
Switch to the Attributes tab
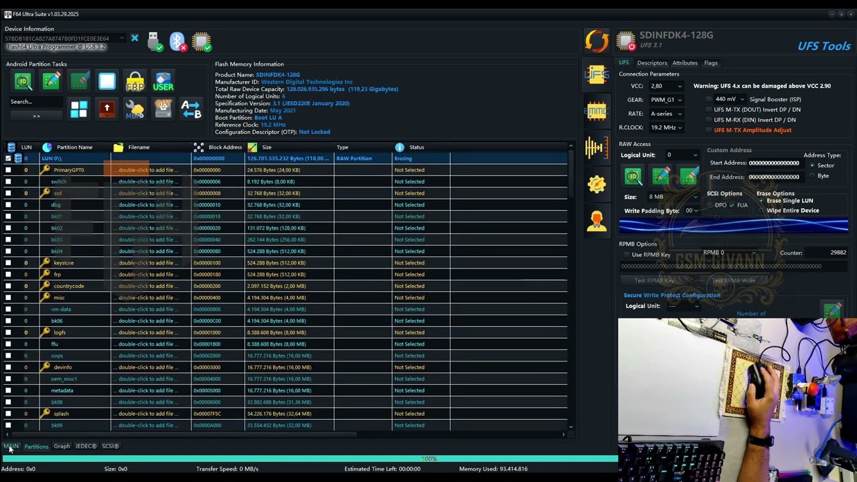click(x=684, y=63)
